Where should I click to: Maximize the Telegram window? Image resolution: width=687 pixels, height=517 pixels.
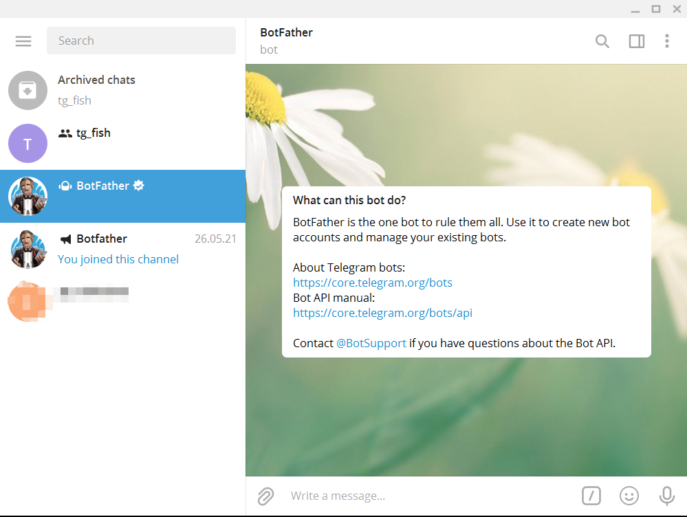point(656,9)
